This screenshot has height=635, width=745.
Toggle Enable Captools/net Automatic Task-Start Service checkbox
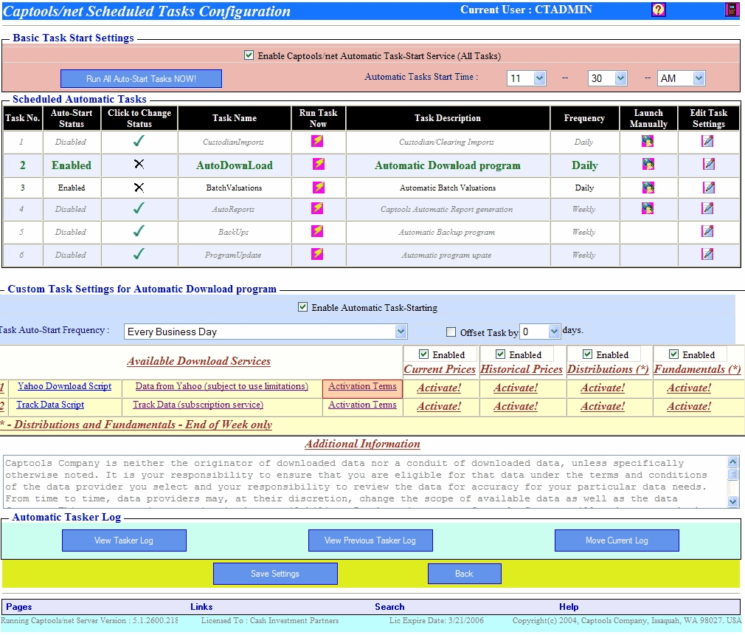point(249,55)
